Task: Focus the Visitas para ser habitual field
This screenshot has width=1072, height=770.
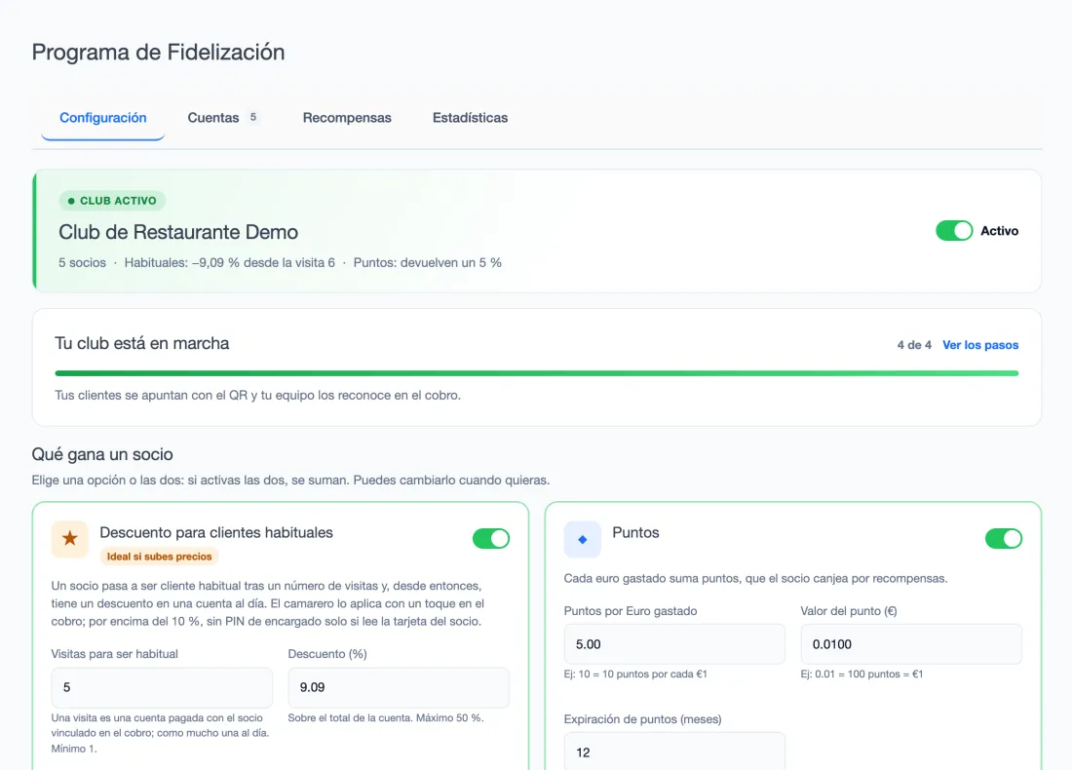Action: [x=162, y=687]
